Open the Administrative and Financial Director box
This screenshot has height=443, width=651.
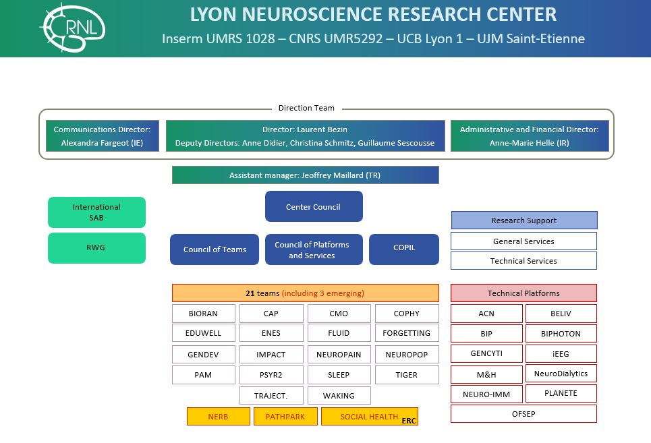tap(530, 136)
